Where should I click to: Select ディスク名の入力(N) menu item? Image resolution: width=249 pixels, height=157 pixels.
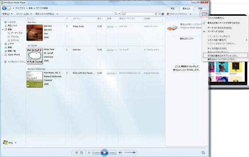217,49
